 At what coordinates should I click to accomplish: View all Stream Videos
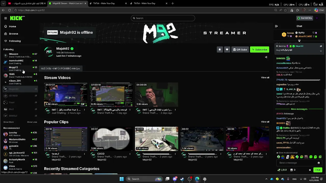[x=265, y=78]
